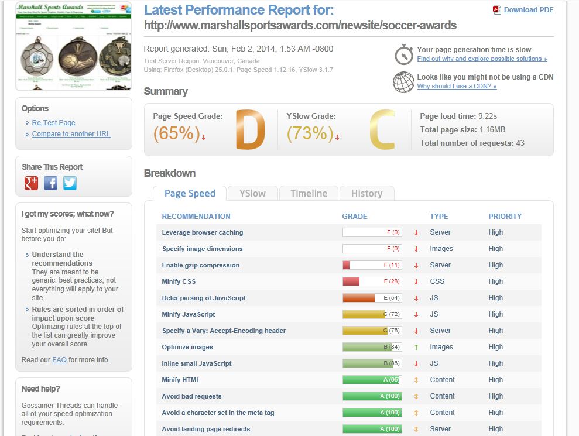Screen dimensions: 579x436
Task: Open the History tab
Action: tap(366, 194)
